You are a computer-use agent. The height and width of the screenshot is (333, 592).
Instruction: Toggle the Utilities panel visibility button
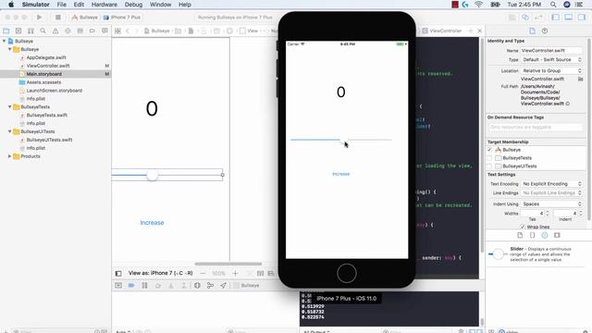[x=582, y=18]
